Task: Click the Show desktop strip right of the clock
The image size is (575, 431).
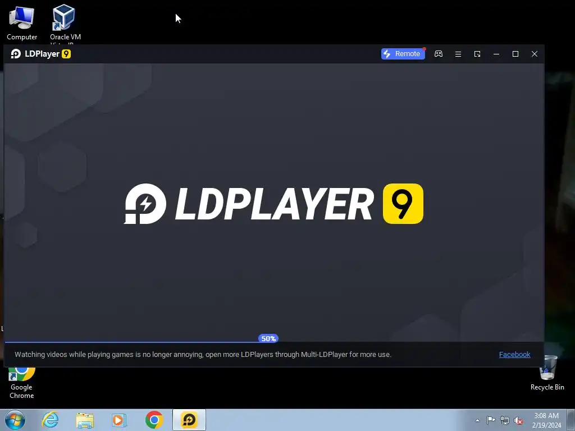Action: click(571, 420)
